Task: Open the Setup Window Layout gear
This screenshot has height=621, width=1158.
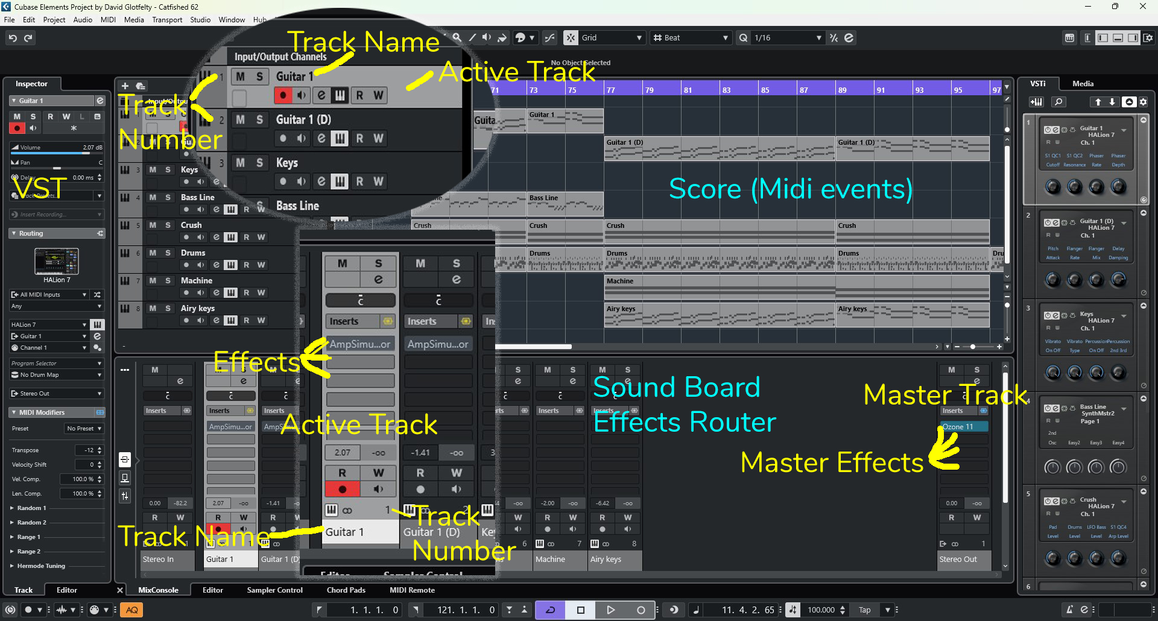Action: click(1148, 38)
